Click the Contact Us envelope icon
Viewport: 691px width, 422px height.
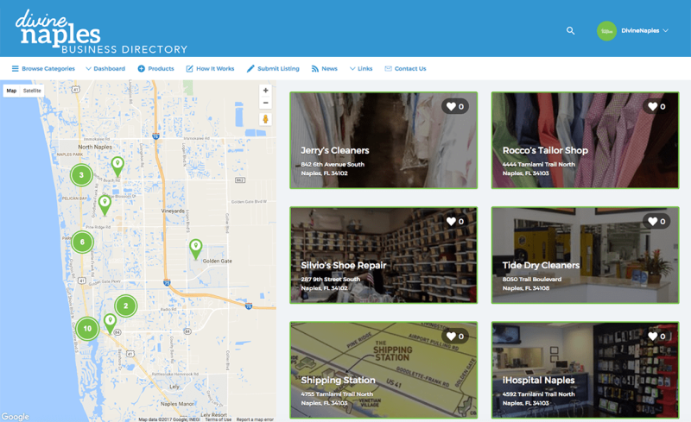point(388,69)
